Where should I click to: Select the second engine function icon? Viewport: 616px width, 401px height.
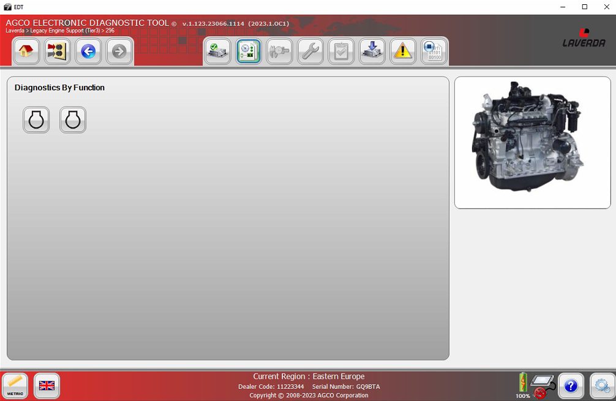click(72, 120)
